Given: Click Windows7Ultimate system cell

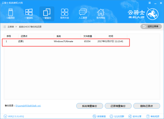Looking at the screenshot, I should pos(63,41).
